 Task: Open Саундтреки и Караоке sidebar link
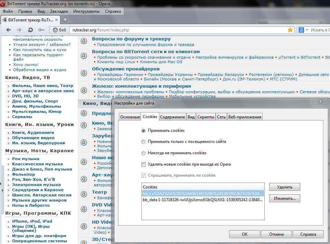click(38, 190)
